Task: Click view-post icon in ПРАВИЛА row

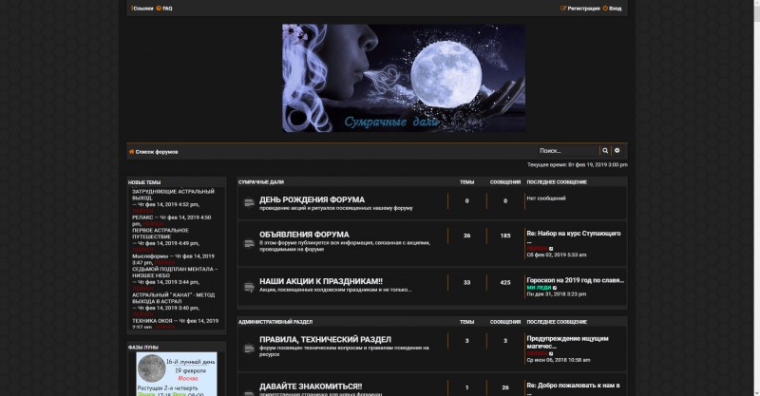Action: (551, 354)
